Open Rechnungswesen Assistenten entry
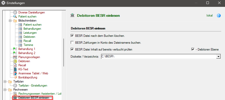 (x=40, y=94)
